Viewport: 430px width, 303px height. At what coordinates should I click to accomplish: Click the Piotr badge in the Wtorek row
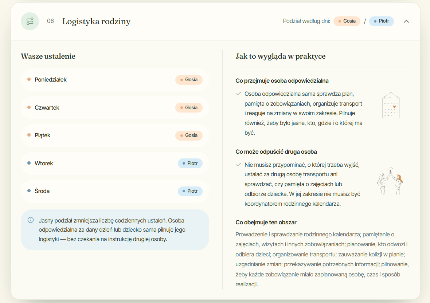190,163
